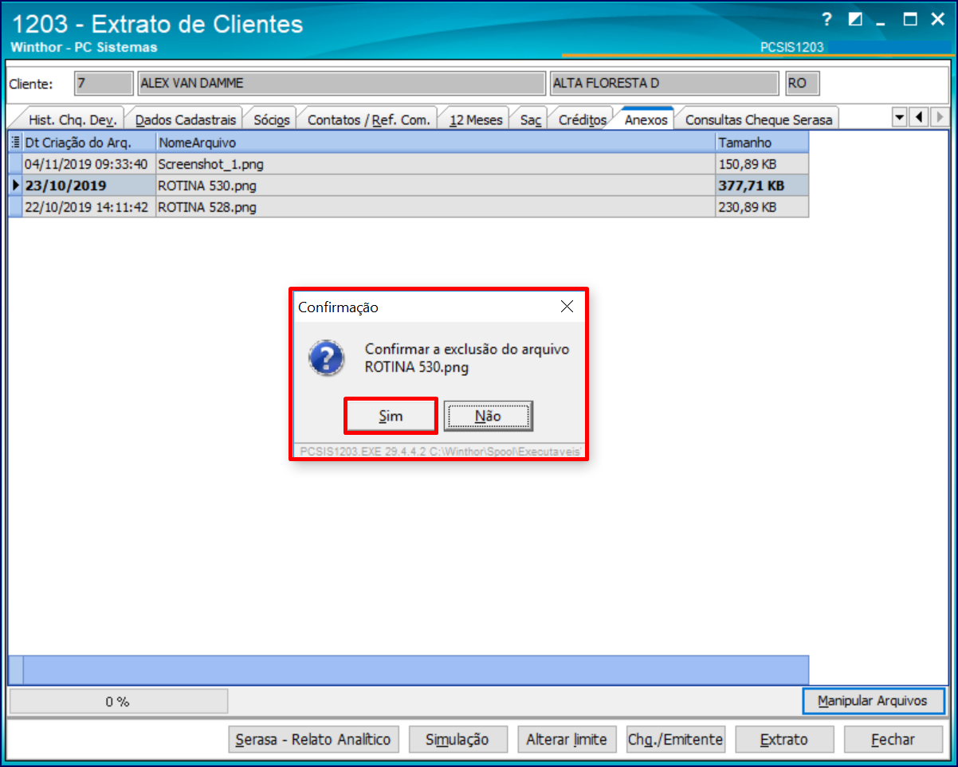Click the Alterar limite button
958x767 pixels.
tap(567, 739)
